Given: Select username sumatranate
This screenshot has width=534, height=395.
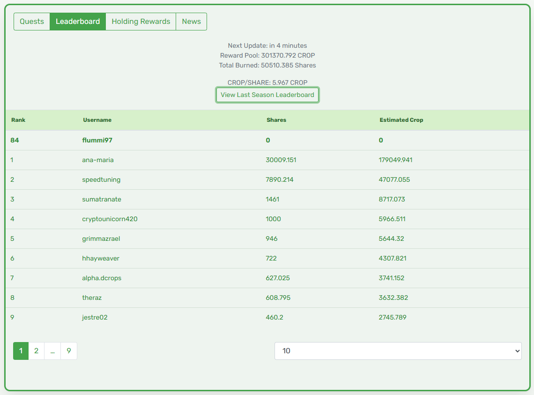Looking at the screenshot, I should click(x=102, y=200).
